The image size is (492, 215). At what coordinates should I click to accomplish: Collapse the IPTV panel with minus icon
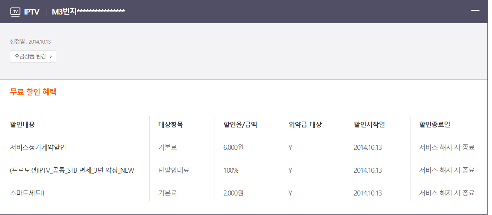point(475,11)
